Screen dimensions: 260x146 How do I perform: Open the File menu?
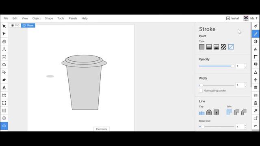coord(6,18)
